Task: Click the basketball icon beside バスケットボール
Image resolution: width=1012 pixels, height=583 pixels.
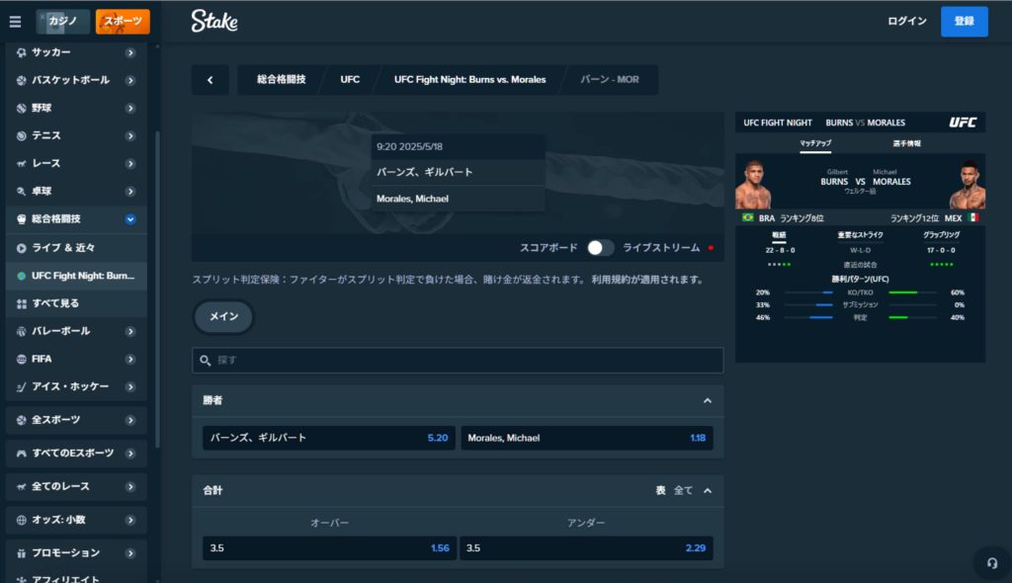Action: tap(22, 80)
